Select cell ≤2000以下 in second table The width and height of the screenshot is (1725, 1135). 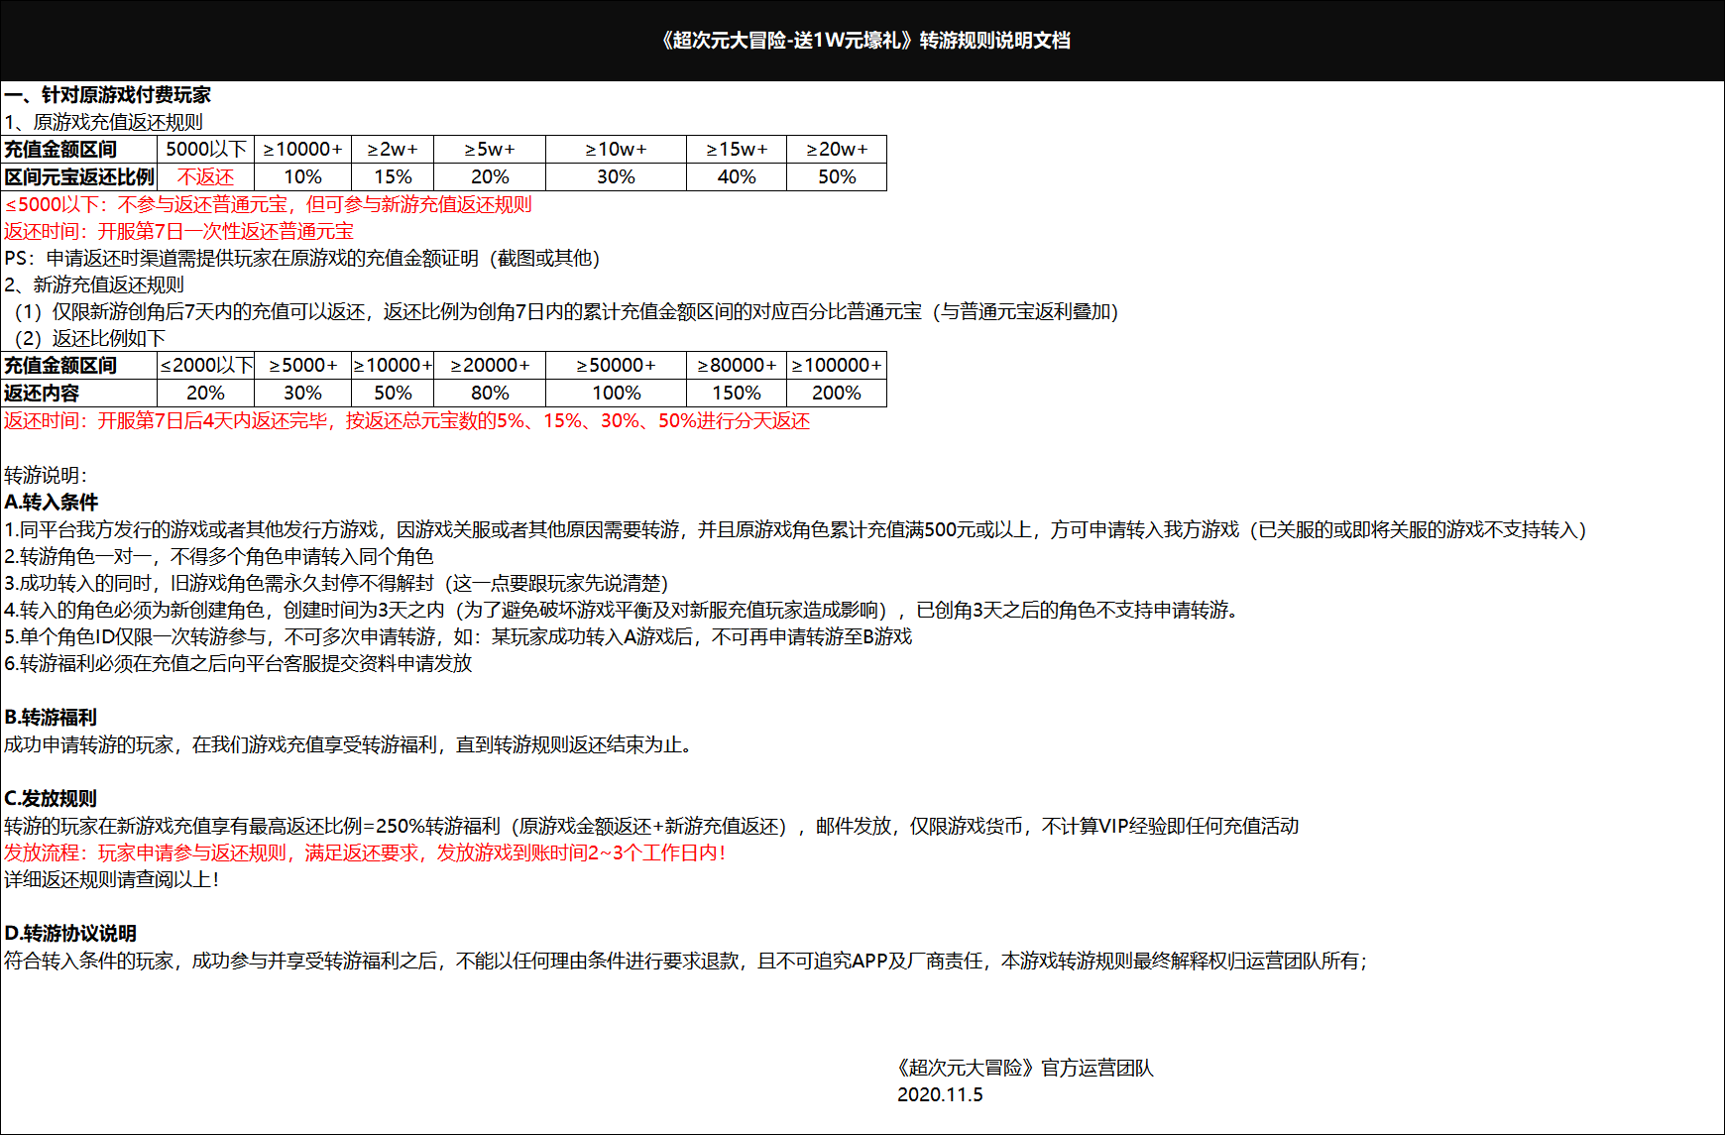point(206,365)
